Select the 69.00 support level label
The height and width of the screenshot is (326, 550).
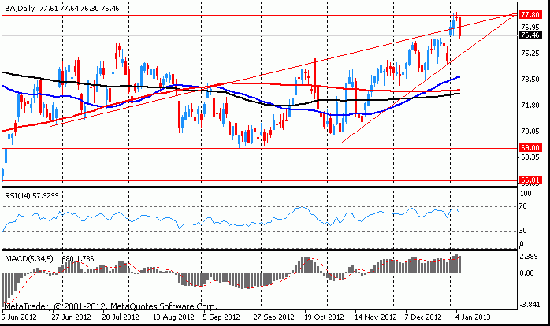point(530,147)
